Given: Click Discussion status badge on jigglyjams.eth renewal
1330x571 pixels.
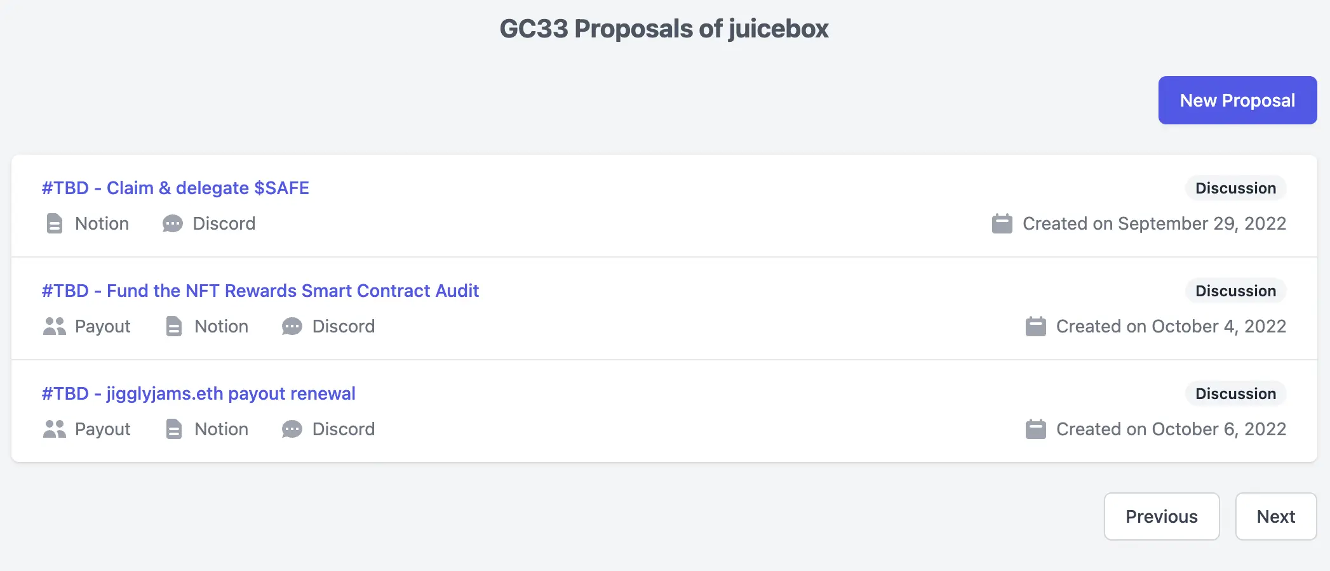Looking at the screenshot, I should [1235, 393].
